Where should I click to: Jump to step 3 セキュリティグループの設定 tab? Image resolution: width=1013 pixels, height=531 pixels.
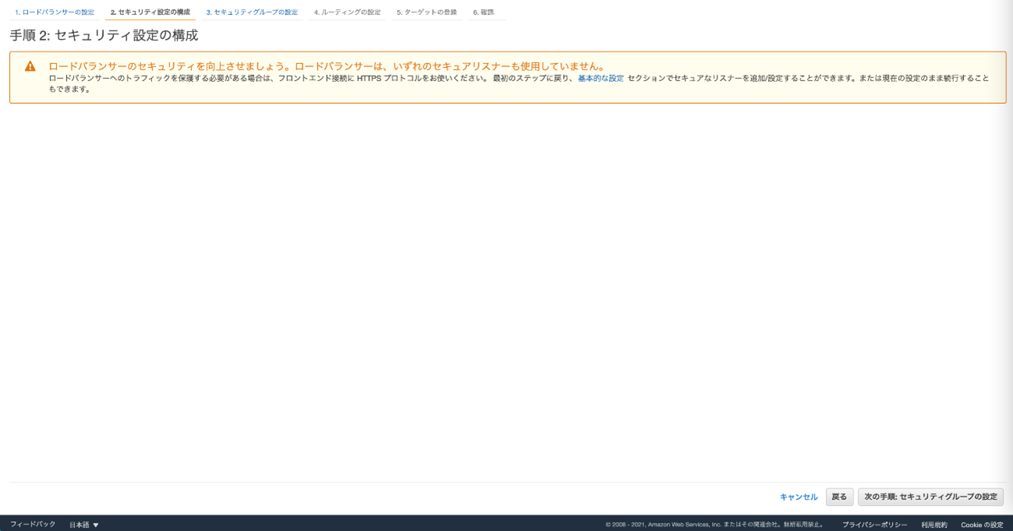click(252, 12)
